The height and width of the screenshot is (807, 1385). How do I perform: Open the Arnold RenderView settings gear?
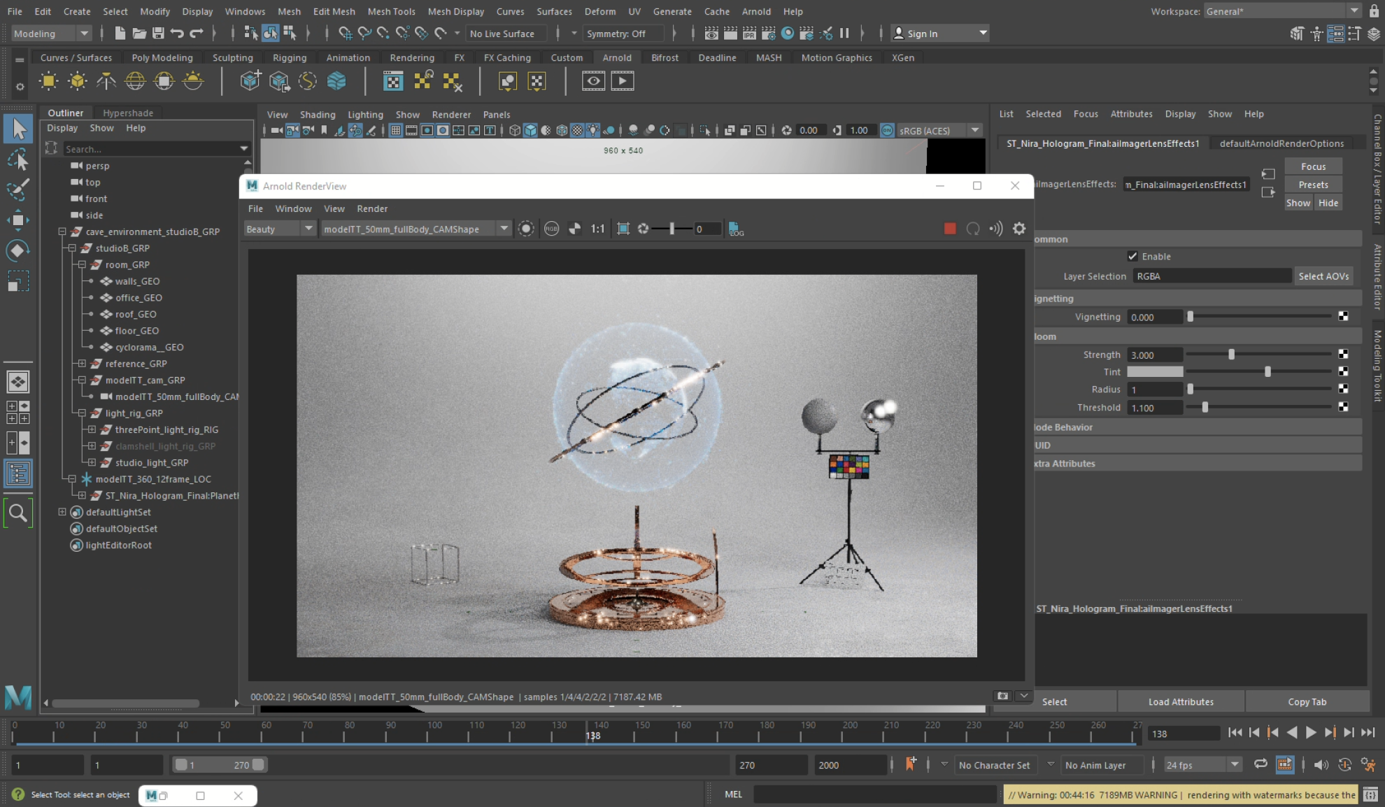tap(1019, 229)
